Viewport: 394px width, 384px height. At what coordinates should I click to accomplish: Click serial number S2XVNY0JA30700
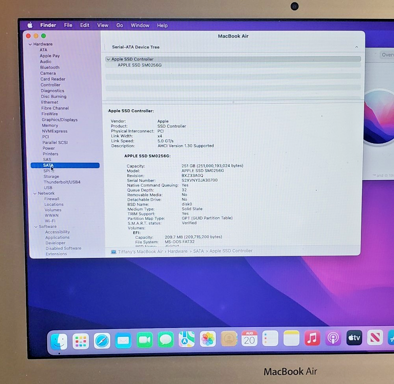pos(199,180)
